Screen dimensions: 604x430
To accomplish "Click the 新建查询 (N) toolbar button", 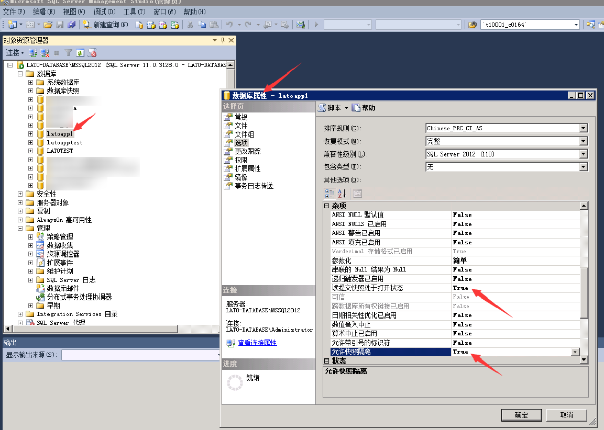I will click(x=105, y=25).
